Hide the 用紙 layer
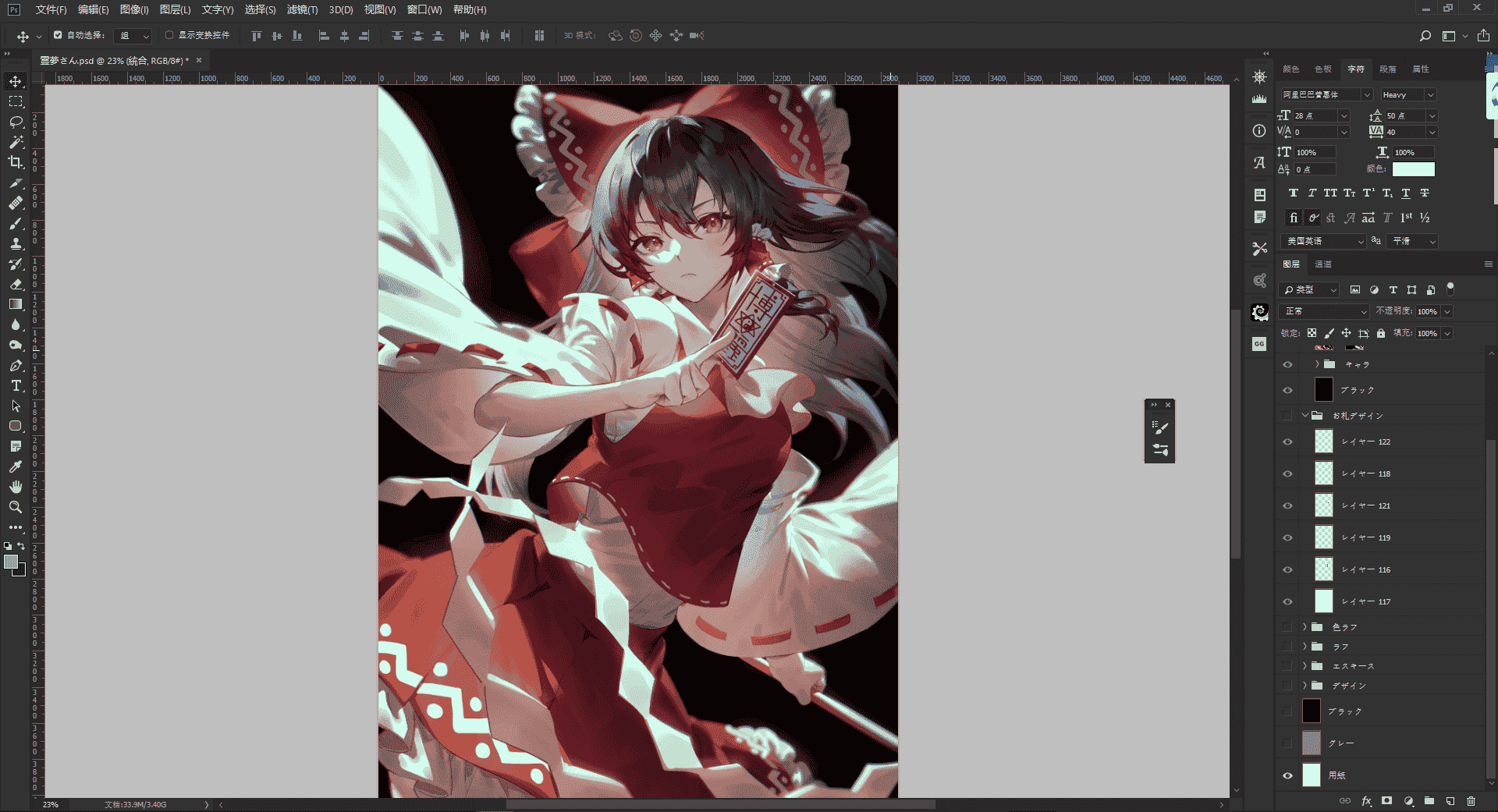 click(x=1287, y=775)
